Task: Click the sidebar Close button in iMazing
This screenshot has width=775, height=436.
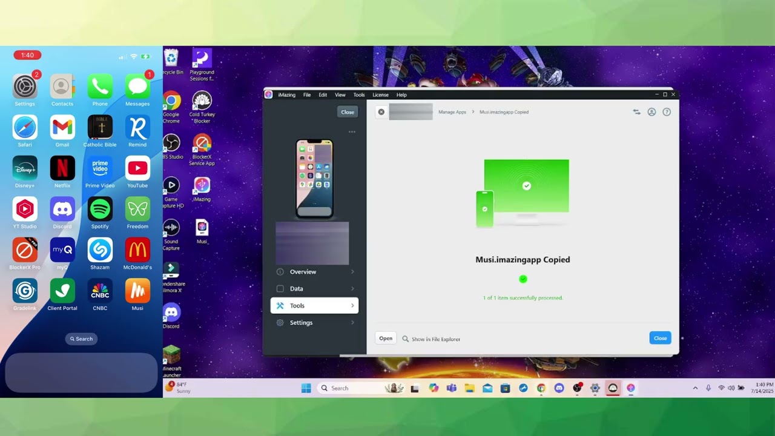Action: click(x=348, y=112)
